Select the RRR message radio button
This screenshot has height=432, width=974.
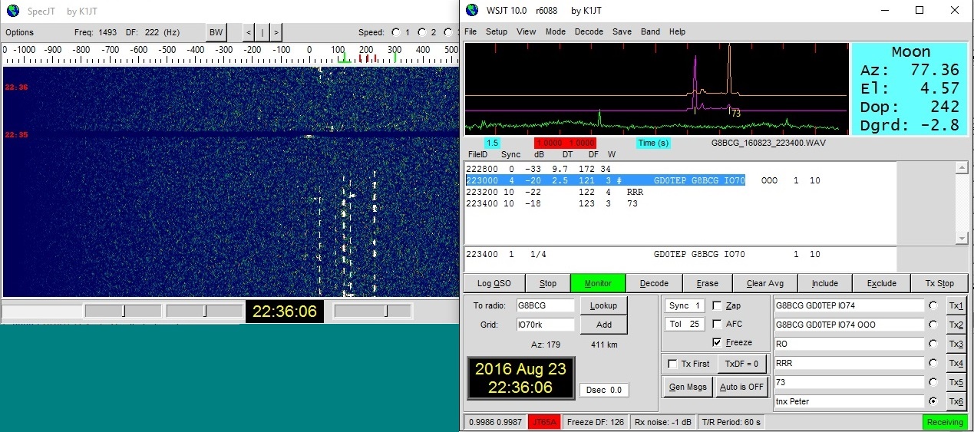[x=933, y=363]
